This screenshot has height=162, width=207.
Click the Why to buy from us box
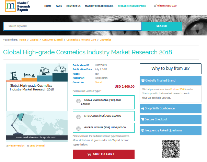click(171, 69)
